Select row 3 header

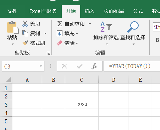coord(6,104)
